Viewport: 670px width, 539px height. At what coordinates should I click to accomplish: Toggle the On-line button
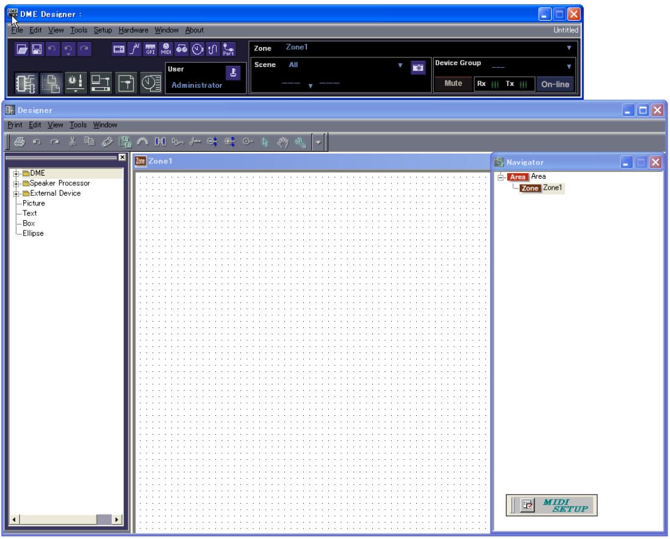click(x=555, y=84)
